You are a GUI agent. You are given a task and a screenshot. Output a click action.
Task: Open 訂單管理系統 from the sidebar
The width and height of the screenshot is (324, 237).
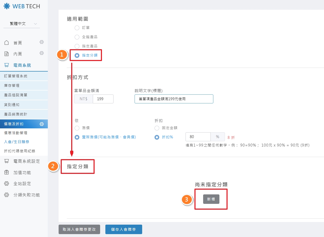pyautogui.click(x=16, y=76)
